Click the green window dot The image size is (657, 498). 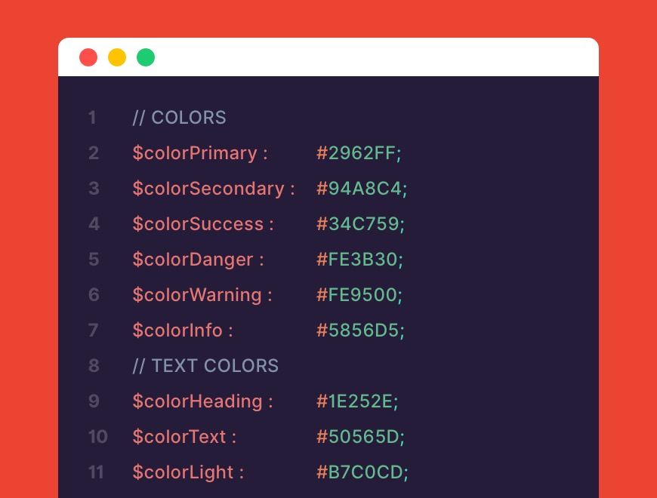(146, 57)
